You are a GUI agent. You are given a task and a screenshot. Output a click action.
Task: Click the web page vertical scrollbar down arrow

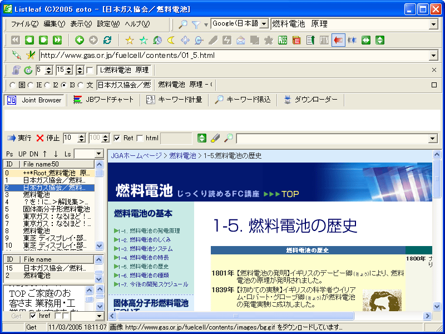pyautogui.click(x=437, y=306)
